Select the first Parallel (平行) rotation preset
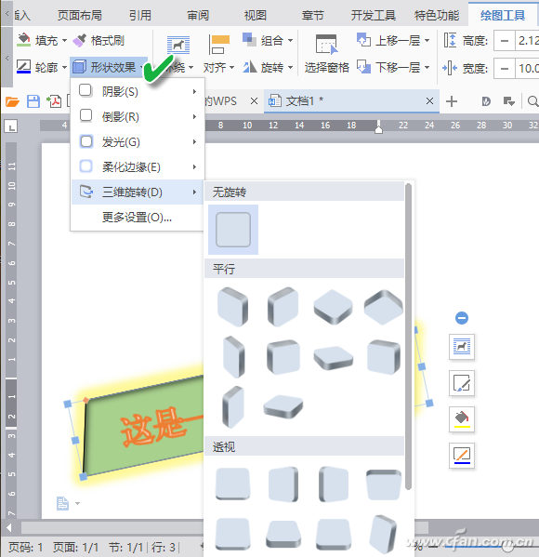This screenshot has width=539, height=557. [233, 307]
